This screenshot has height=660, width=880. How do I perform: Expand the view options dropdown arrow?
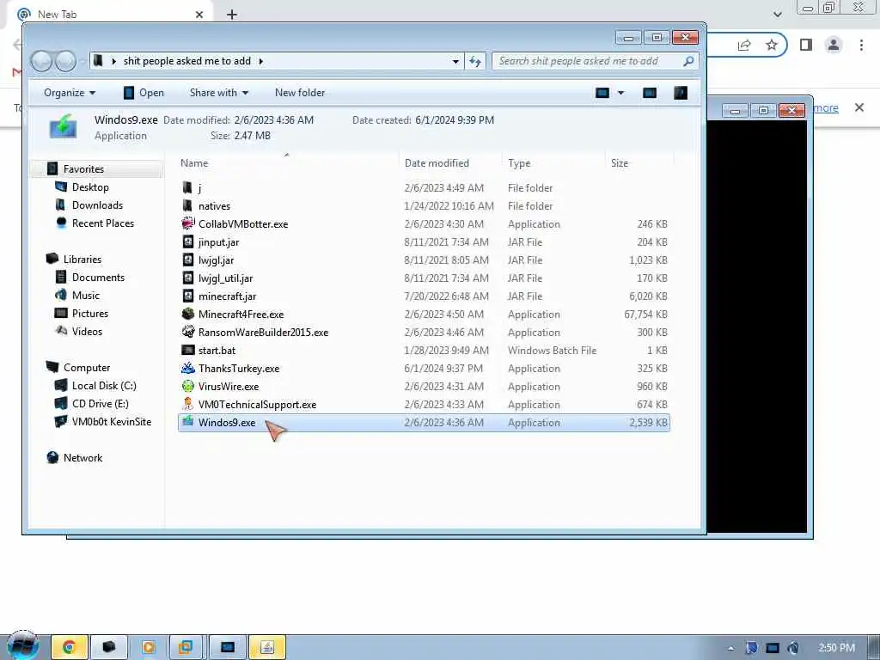pyautogui.click(x=620, y=93)
